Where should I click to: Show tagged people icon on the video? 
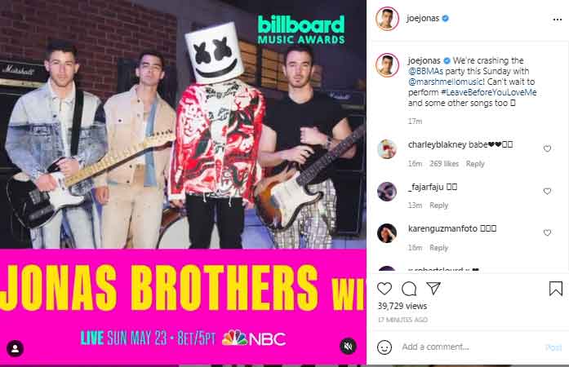(16, 349)
